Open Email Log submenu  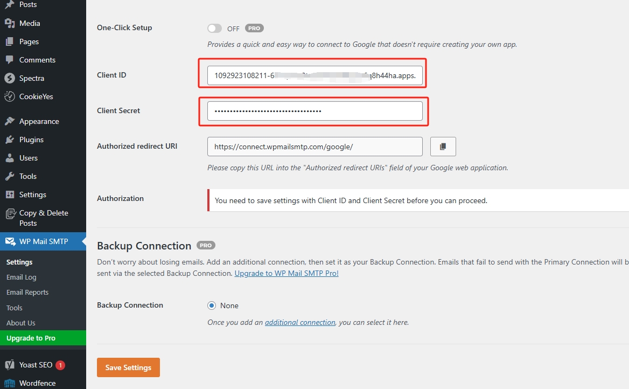point(21,277)
